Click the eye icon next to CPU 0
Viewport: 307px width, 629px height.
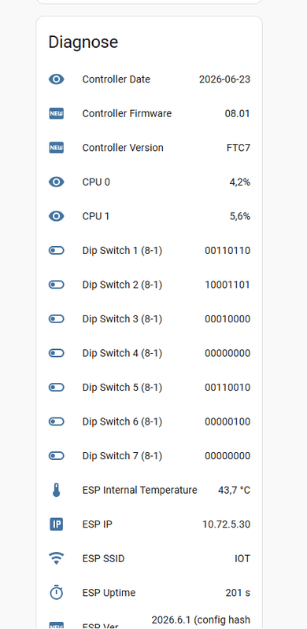coord(56,182)
